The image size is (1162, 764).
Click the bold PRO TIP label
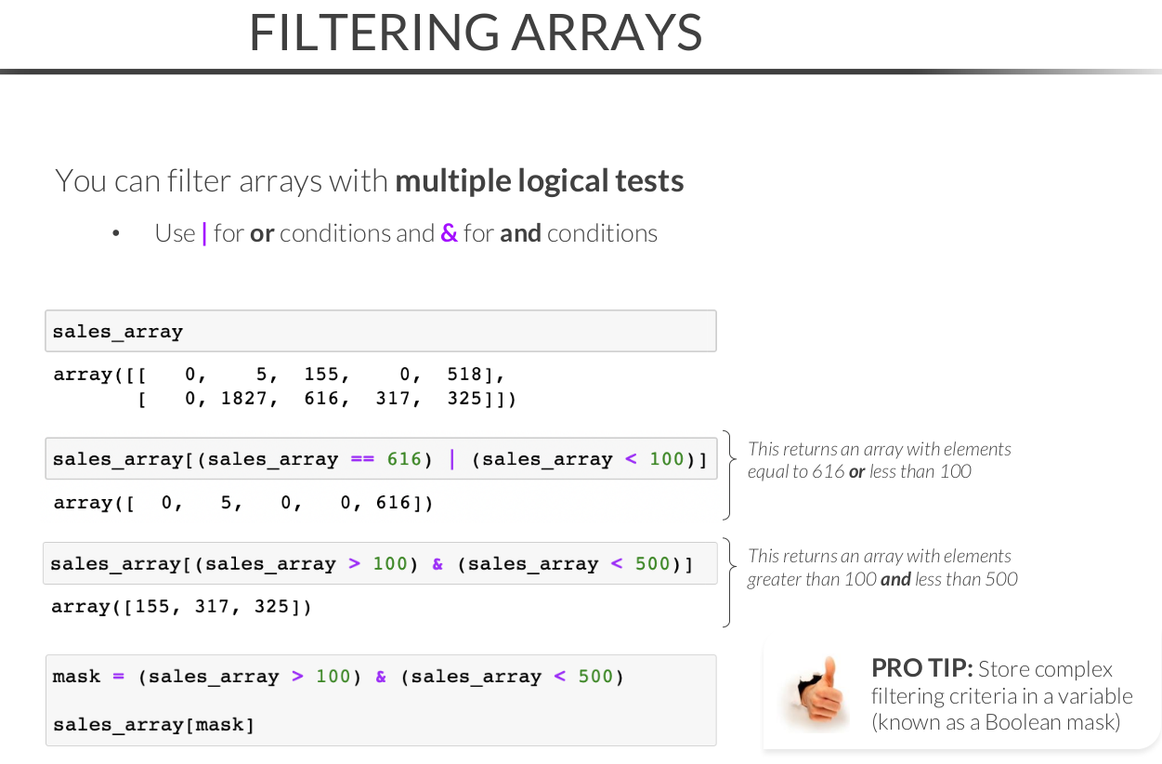tap(921, 668)
